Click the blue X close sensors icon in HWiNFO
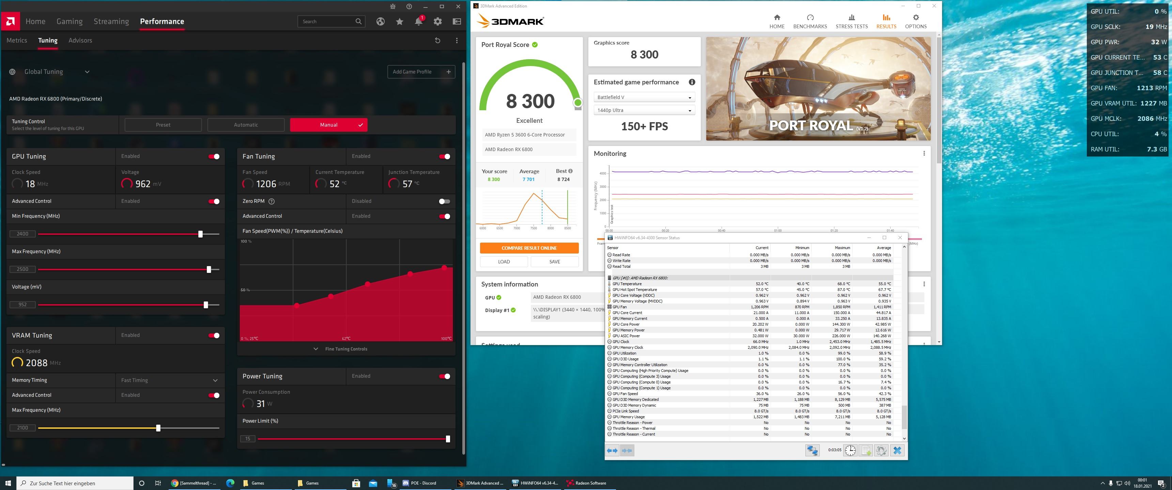This screenshot has height=490, width=1172. (897, 451)
